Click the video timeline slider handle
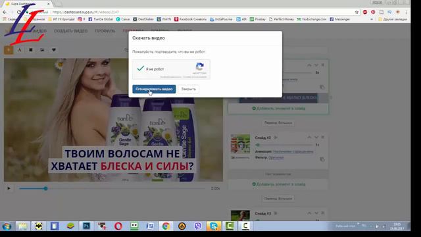The image size is (421, 237). tap(45, 188)
